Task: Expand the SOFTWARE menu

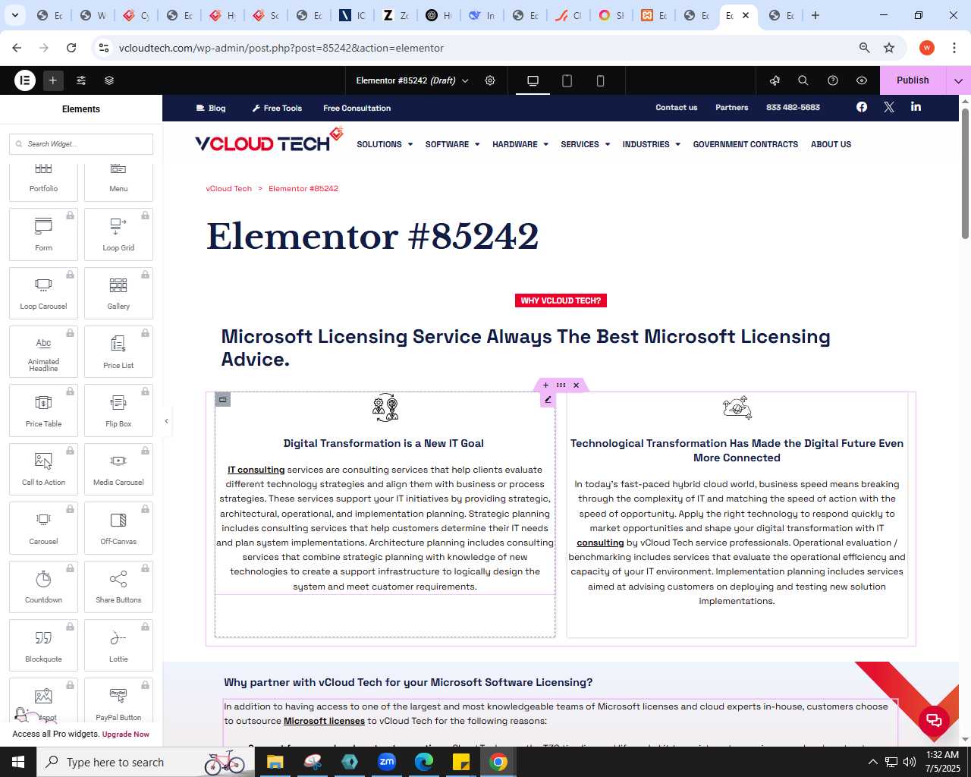Action: coord(452,144)
